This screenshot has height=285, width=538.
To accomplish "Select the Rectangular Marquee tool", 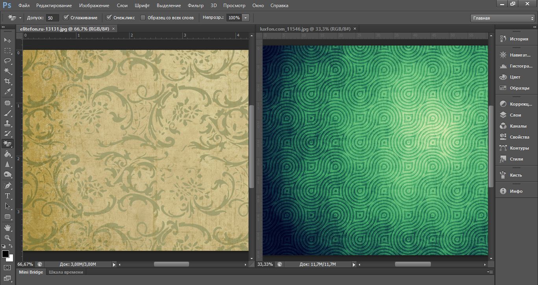I will (x=7, y=51).
